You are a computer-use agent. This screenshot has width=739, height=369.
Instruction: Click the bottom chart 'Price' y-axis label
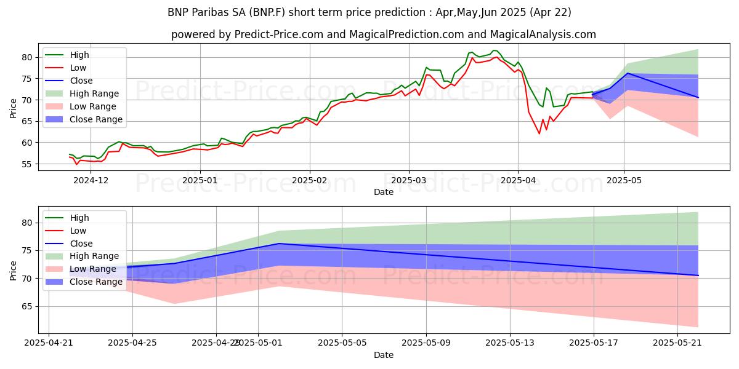tap(14, 270)
